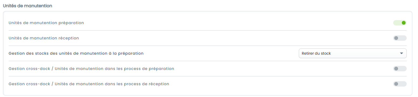Click grey knob of cross-dock préparation switch

tap(396, 69)
